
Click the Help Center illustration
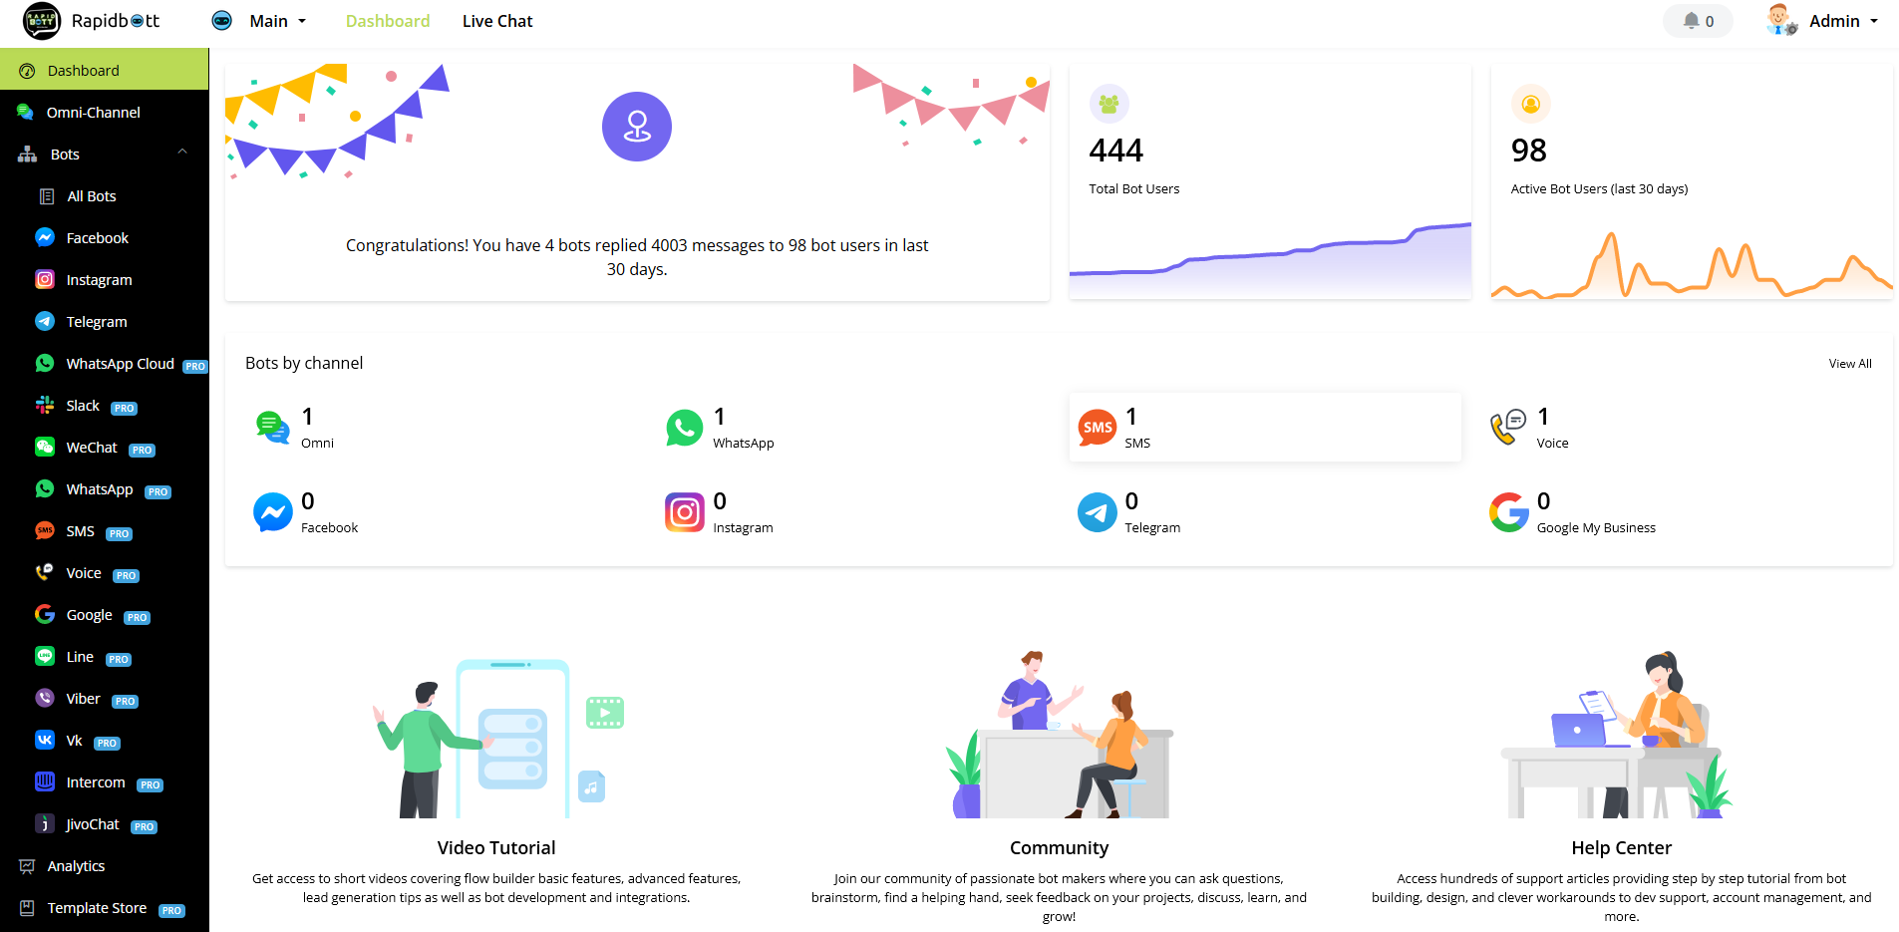[x=1617, y=735]
